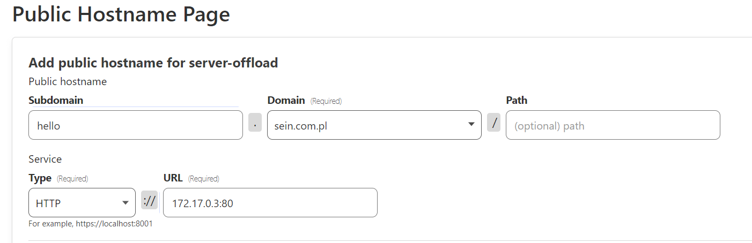This screenshot has width=752, height=243.
Task: Click the Type (Required) label
Action: pos(58,178)
